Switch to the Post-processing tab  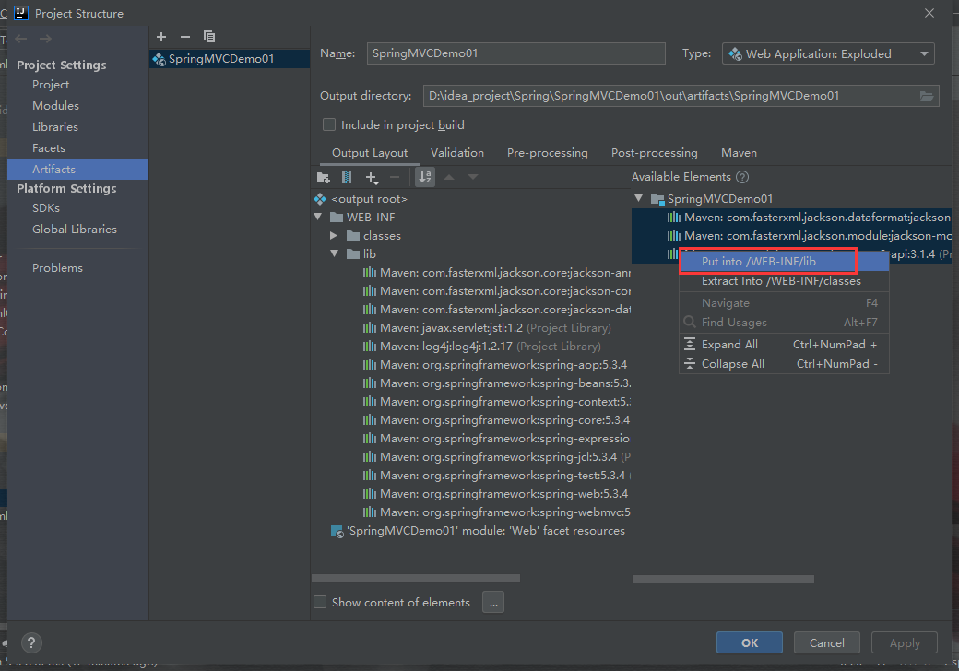click(x=655, y=153)
